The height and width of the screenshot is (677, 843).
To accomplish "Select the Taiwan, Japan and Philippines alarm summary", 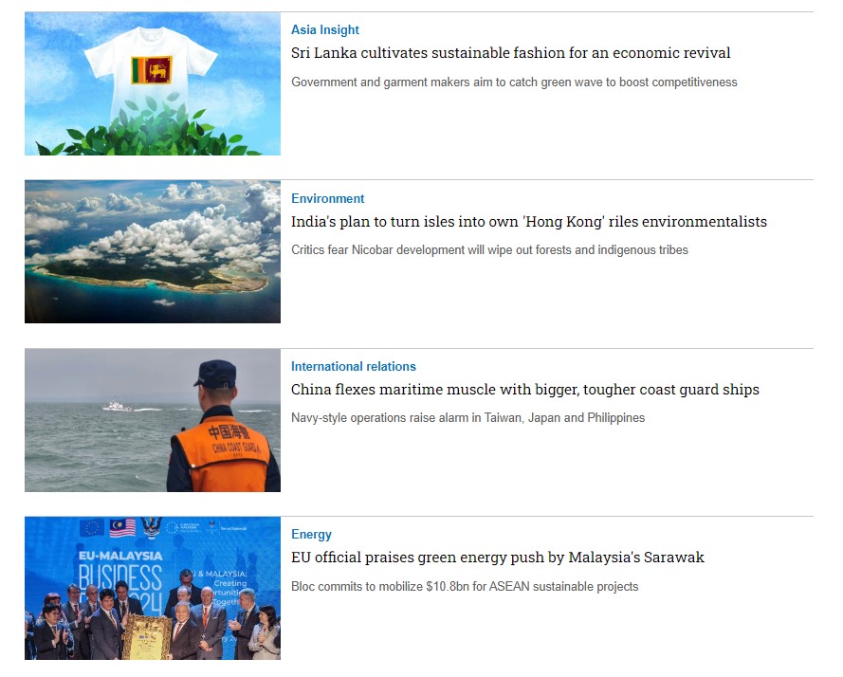I will point(467,418).
